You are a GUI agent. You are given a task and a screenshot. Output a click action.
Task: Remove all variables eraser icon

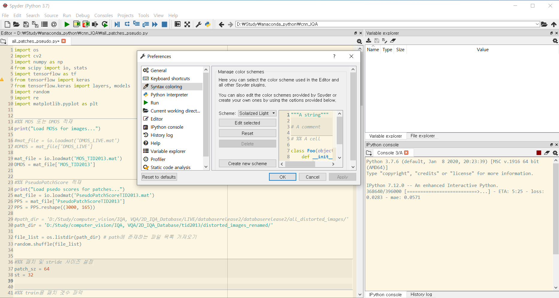pyautogui.click(x=393, y=41)
